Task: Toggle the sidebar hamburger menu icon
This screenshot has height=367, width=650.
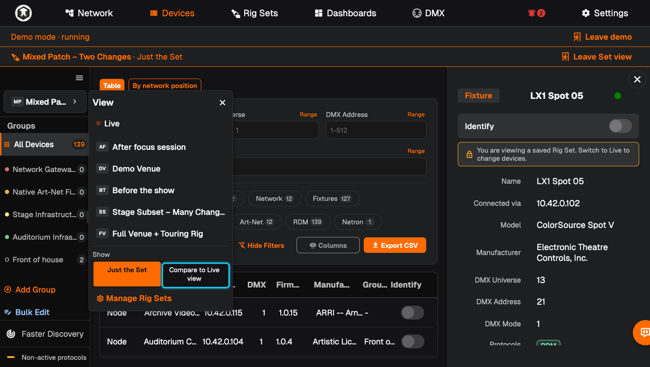Action: [79, 78]
